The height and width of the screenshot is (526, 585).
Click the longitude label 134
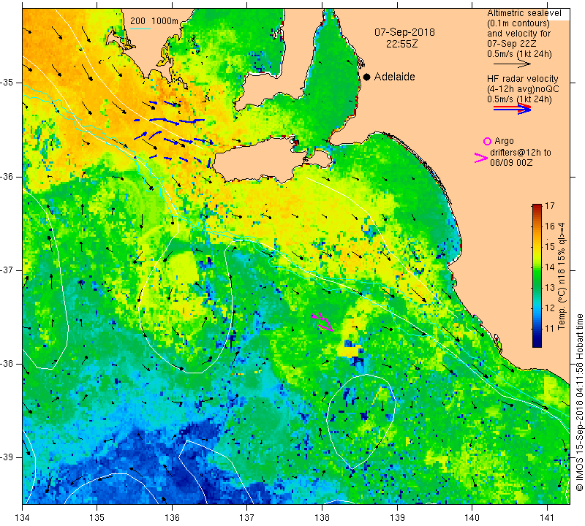(x=23, y=517)
